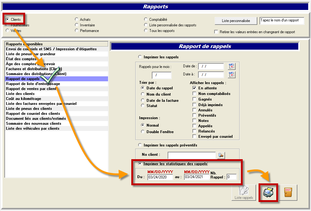Click the Nb. Rappel number field
This screenshot has width=311, height=211.
232,177
